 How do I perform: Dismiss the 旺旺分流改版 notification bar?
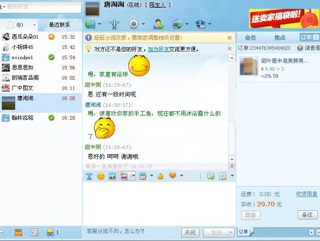click(230, 38)
